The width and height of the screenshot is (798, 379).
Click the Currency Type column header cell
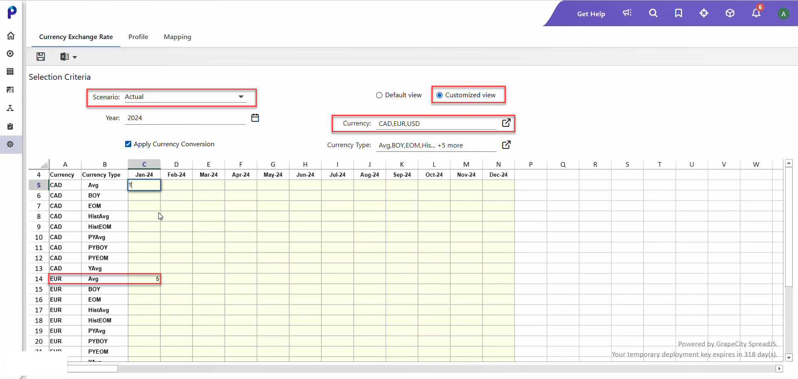click(105, 175)
